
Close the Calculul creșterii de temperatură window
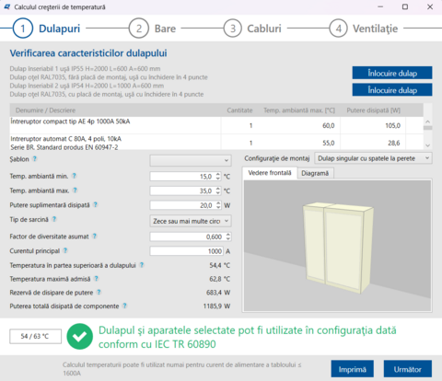430,6
